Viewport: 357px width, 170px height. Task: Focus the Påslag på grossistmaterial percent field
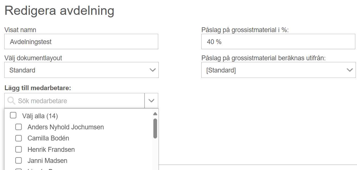(278, 42)
